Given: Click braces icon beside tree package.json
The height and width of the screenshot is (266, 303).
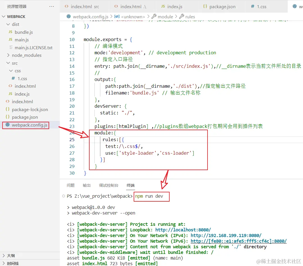Looking at the screenshot, I should 8,117.
